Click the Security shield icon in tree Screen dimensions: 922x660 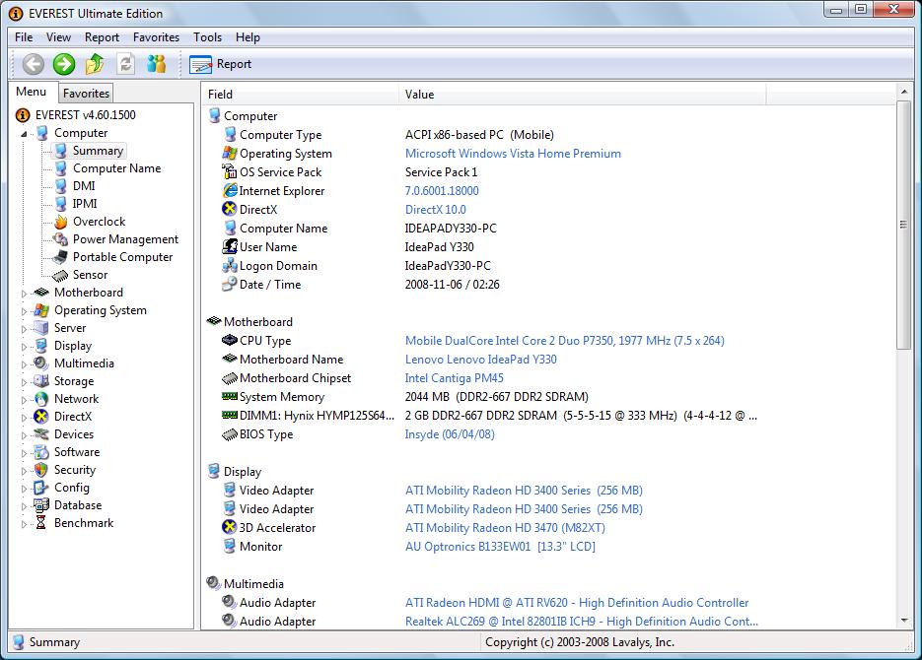[41, 470]
